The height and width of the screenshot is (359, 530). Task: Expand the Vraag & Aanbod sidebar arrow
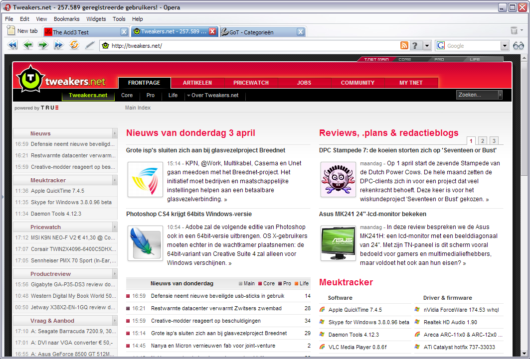pos(115,321)
